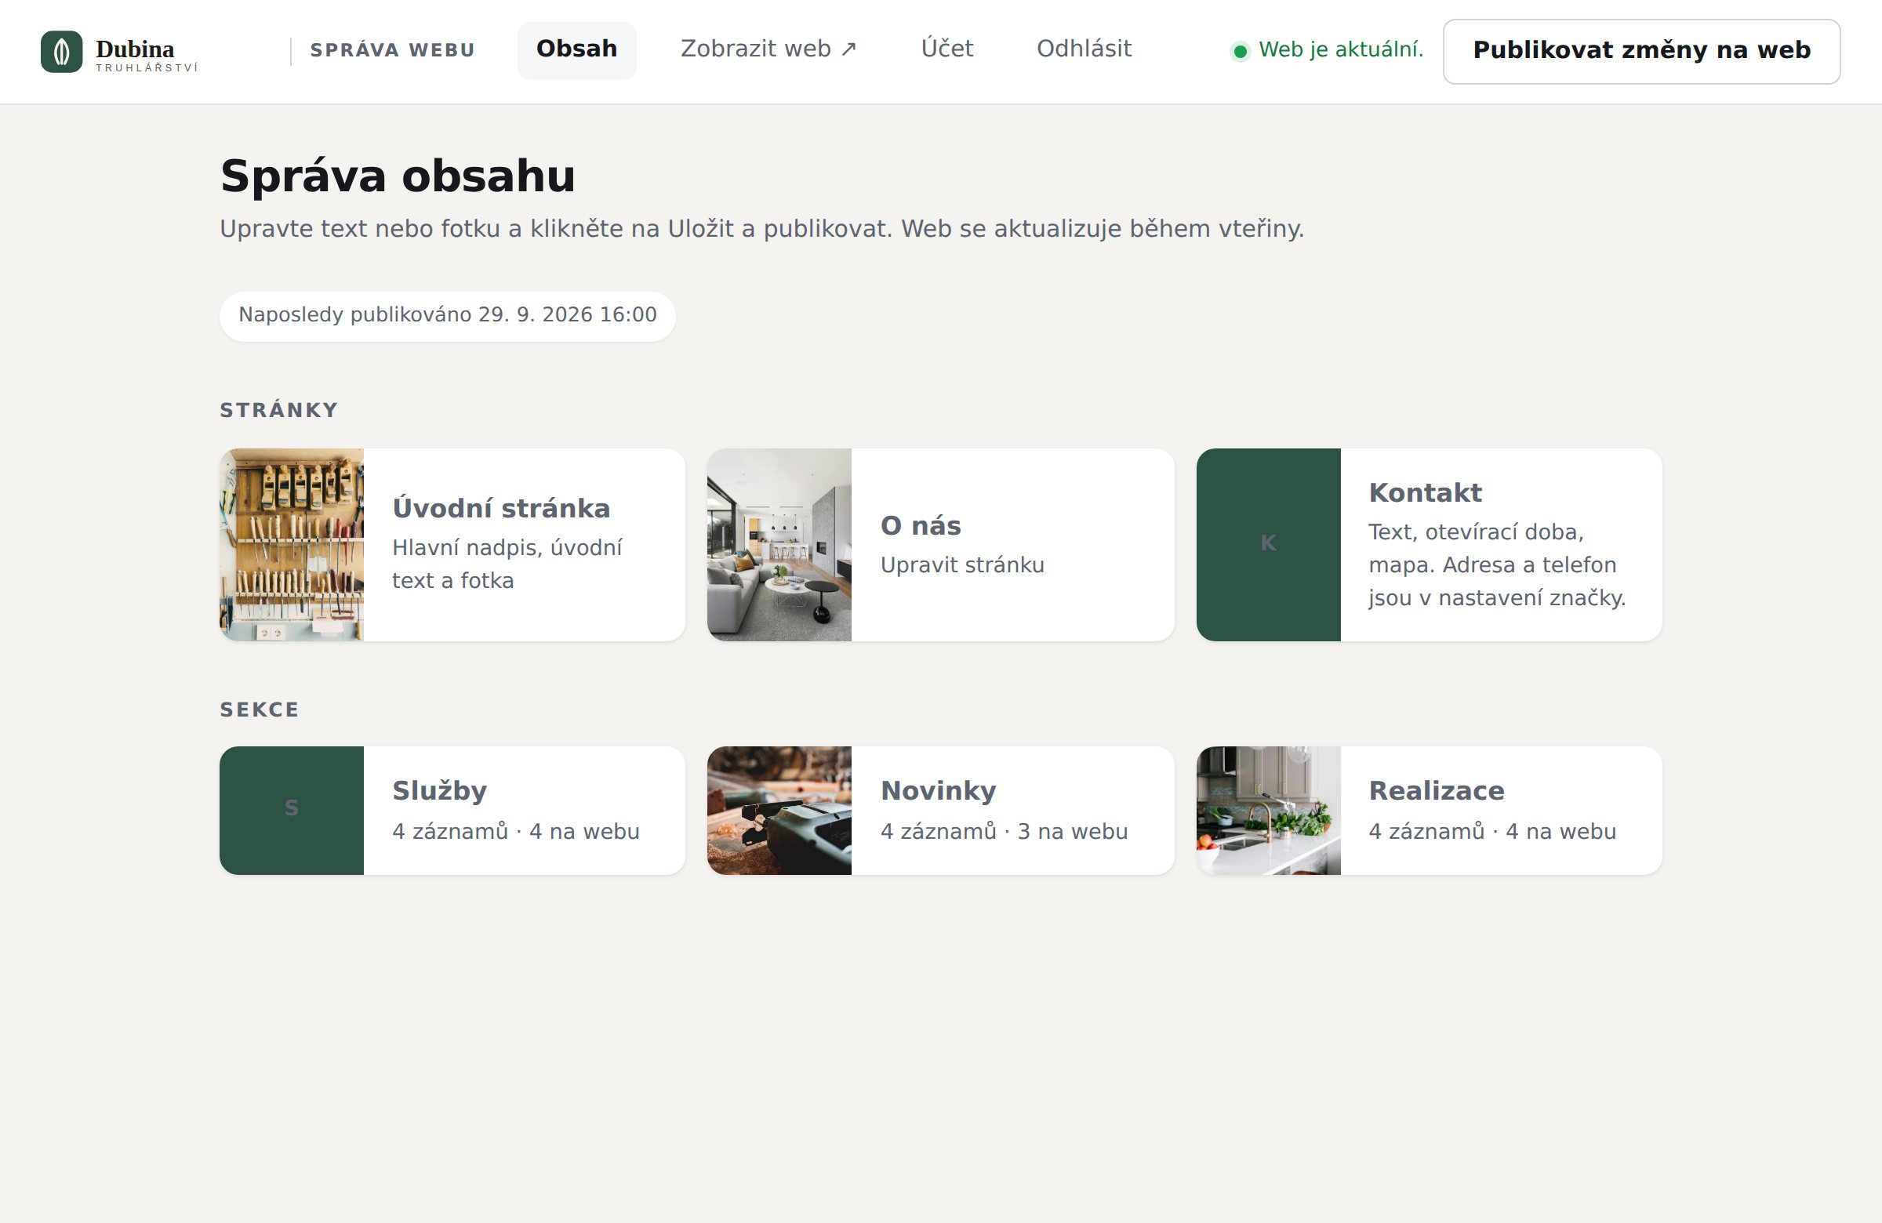The height and width of the screenshot is (1223, 1882).
Task: Open the Obsah tab
Action: 576,50
